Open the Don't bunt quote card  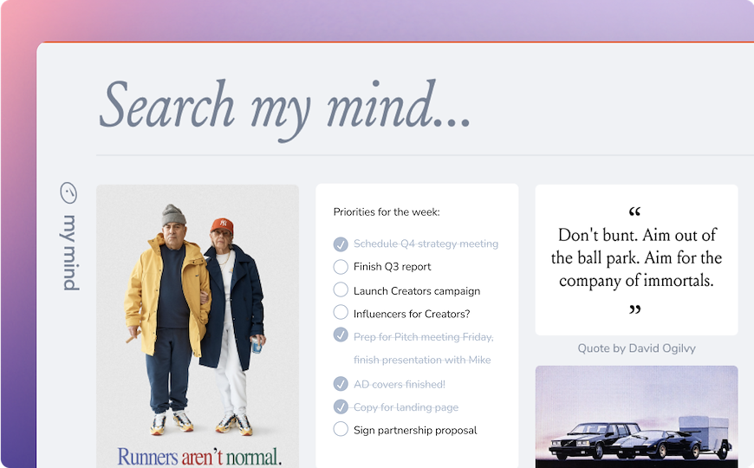pyautogui.click(x=637, y=260)
